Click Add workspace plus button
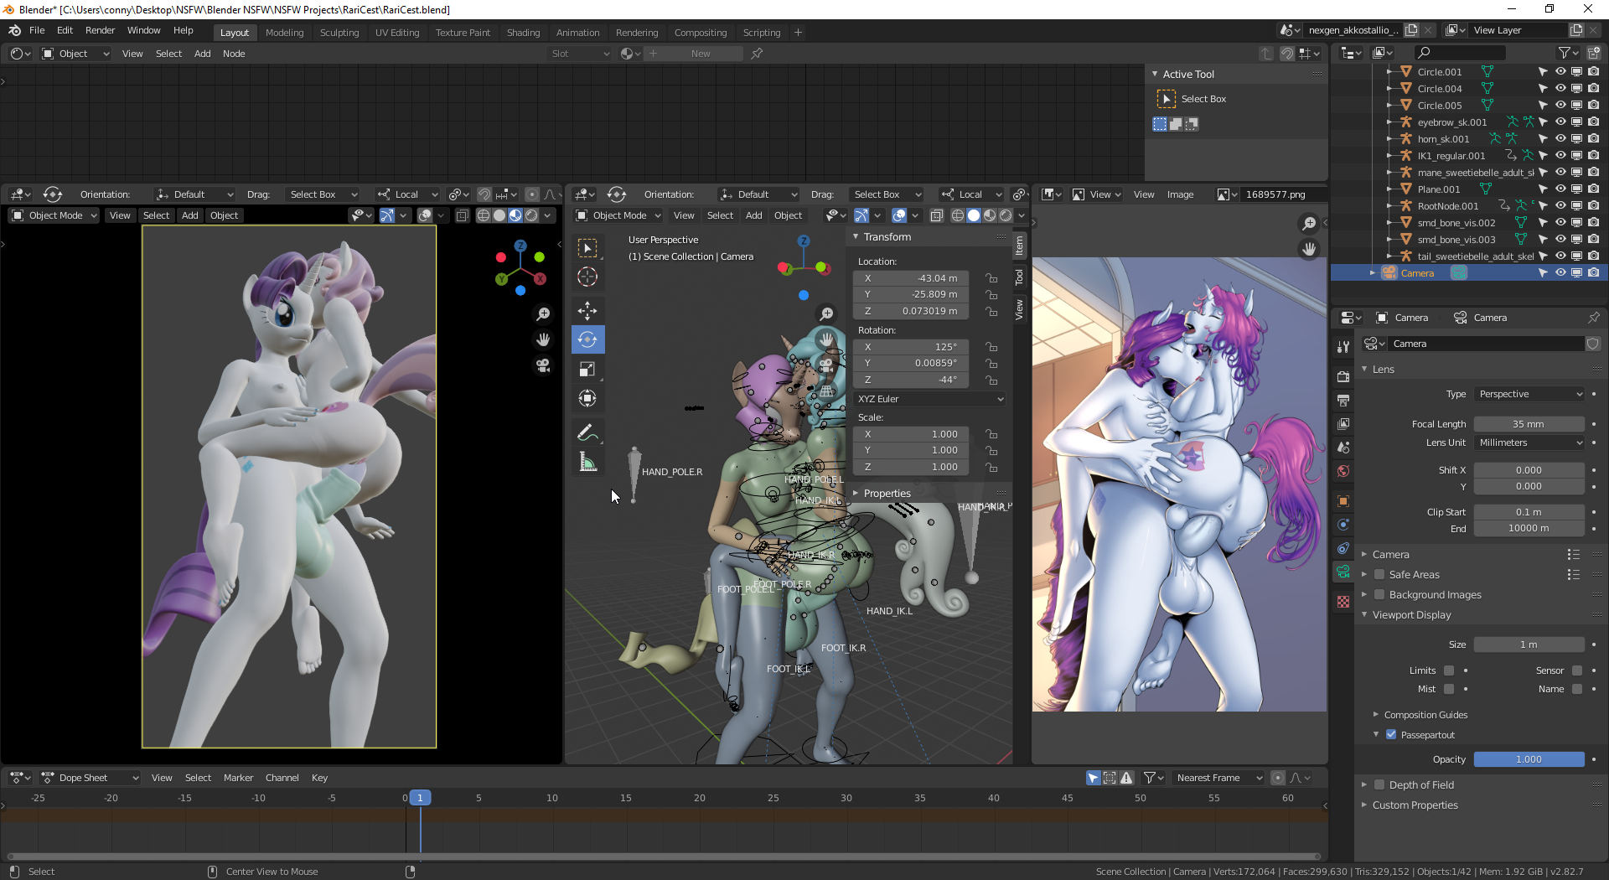This screenshot has height=880, width=1609. pos(798,33)
